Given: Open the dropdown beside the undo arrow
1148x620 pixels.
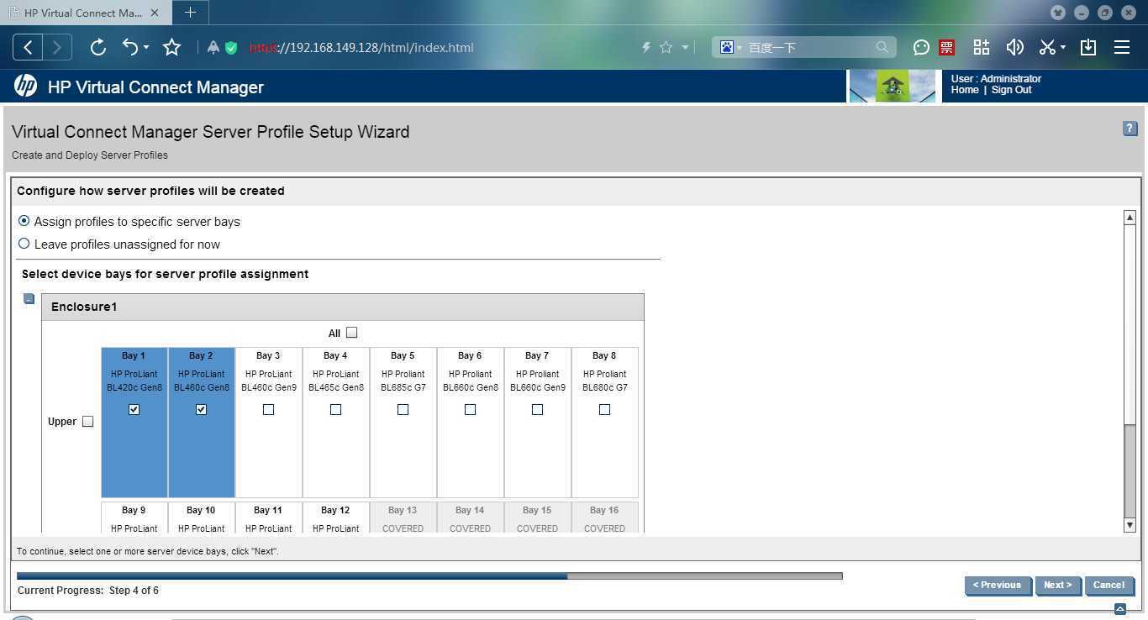Looking at the screenshot, I should (x=146, y=48).
